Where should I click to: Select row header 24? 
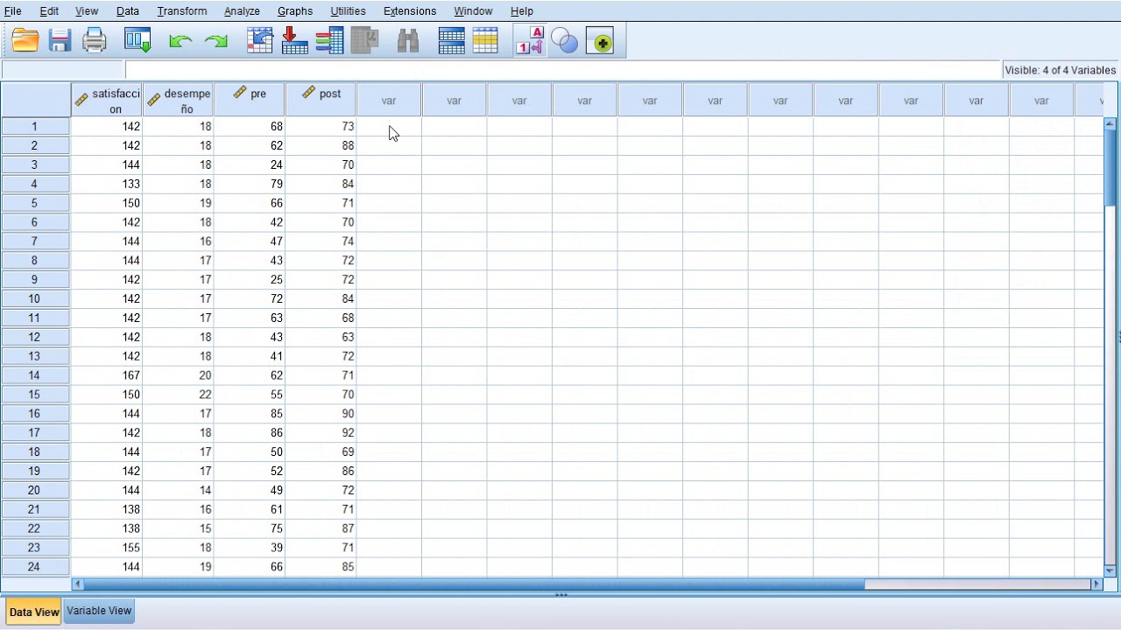click(x=35, y=567)
